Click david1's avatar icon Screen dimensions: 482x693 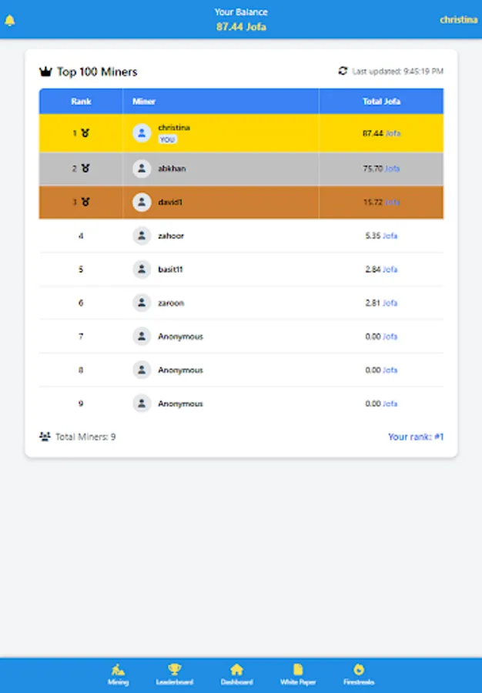coord(142,203)
